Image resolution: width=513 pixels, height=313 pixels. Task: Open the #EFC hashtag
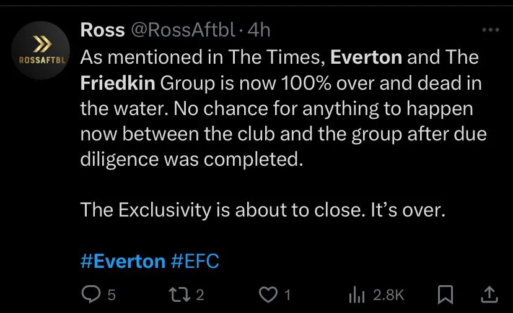click(x=195, y=261)
